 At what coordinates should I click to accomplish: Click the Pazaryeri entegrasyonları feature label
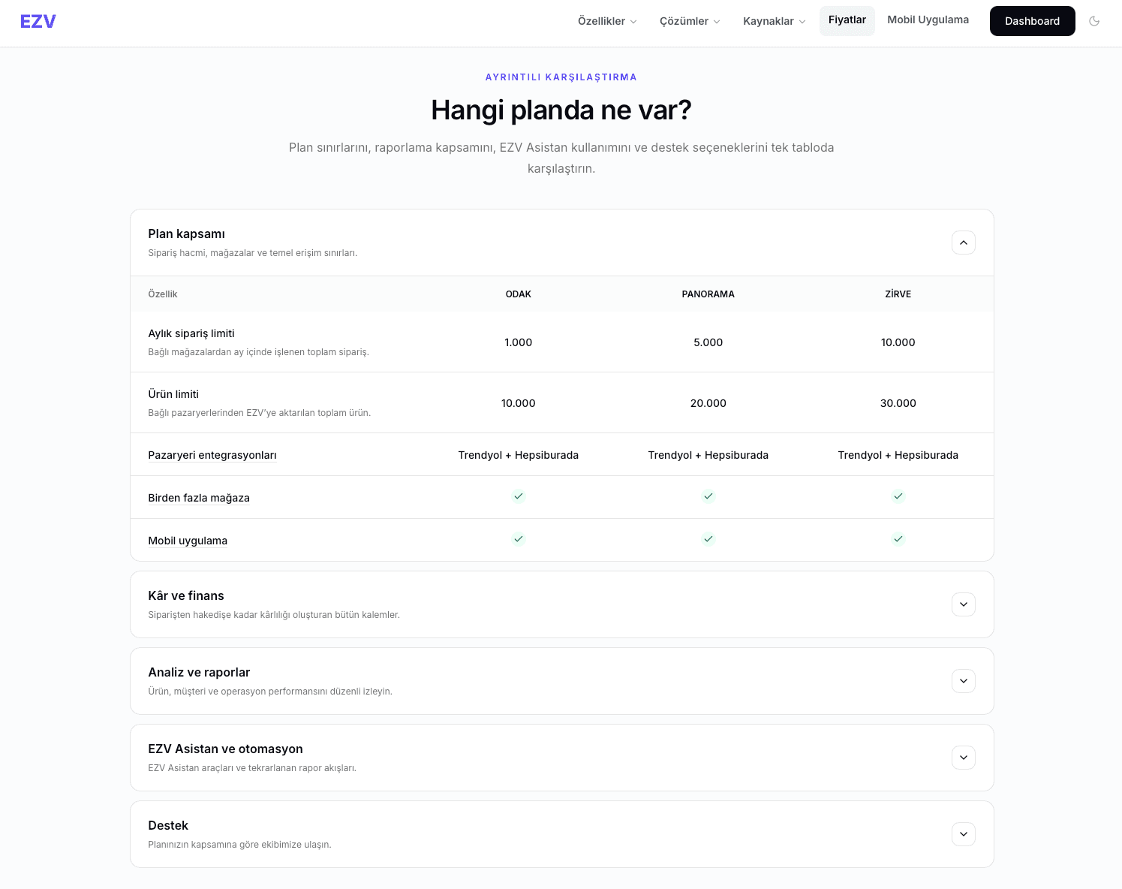[212, 455]
